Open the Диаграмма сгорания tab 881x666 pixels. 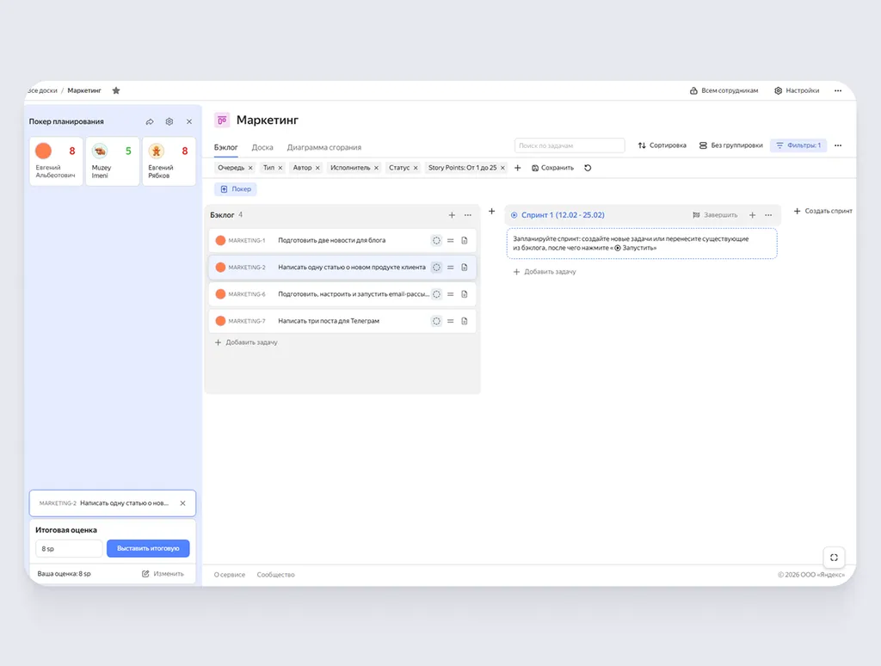coord(324,147)
